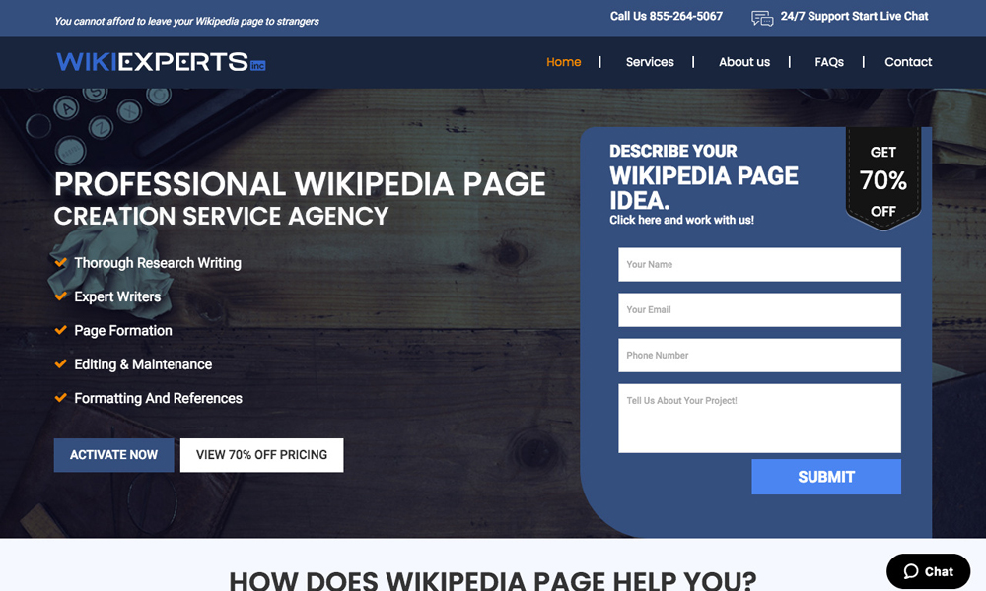Screen dimensions: 986x591
Task: Call the 855-264-5067 phone link
Action: pyautogui.click(x=667, y=16)
